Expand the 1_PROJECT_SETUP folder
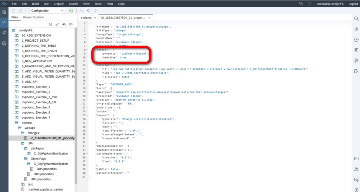 click(x=16, y=41)
